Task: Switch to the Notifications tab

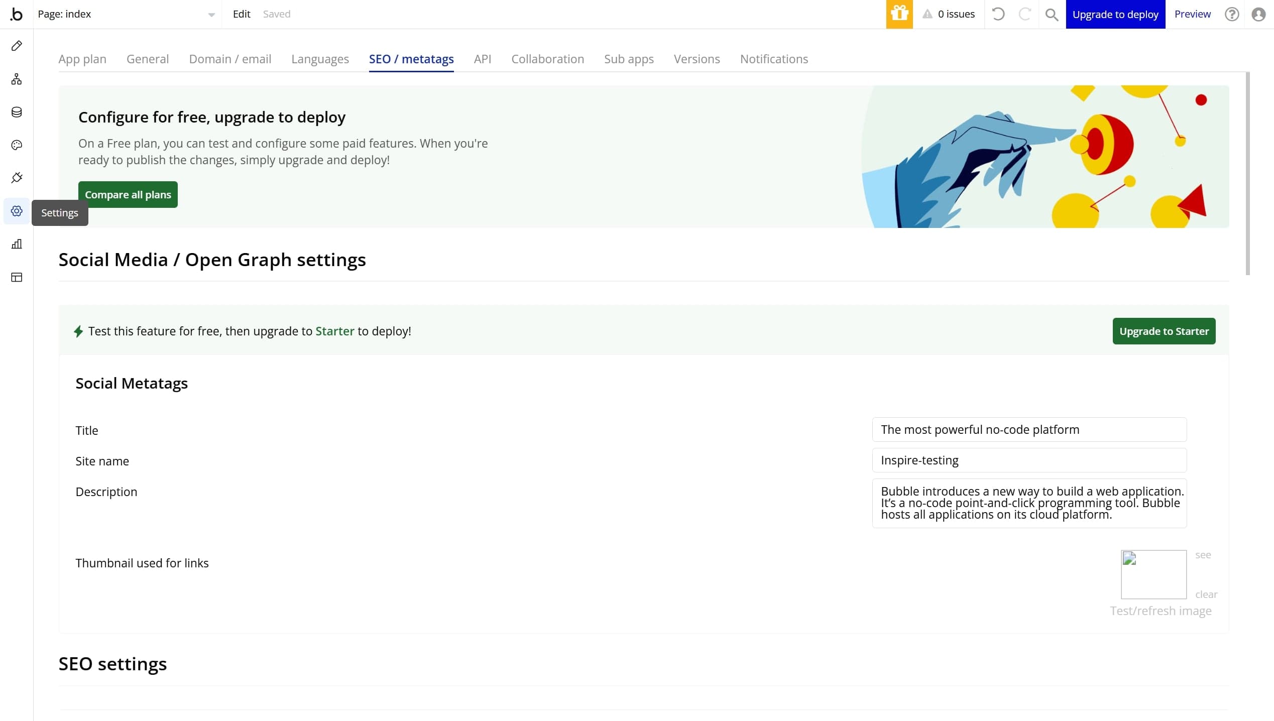Action: coord(774,59)
